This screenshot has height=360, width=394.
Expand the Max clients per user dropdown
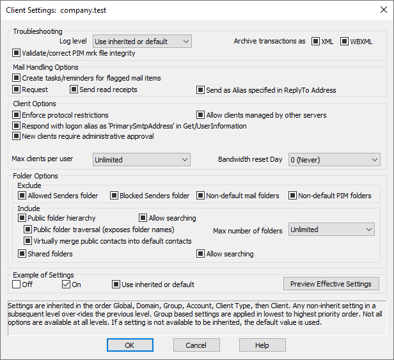(141, 160)
